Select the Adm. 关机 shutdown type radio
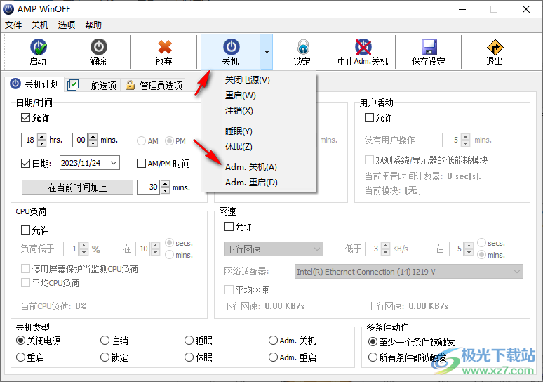The image size is (543, 382). (273, 341)
